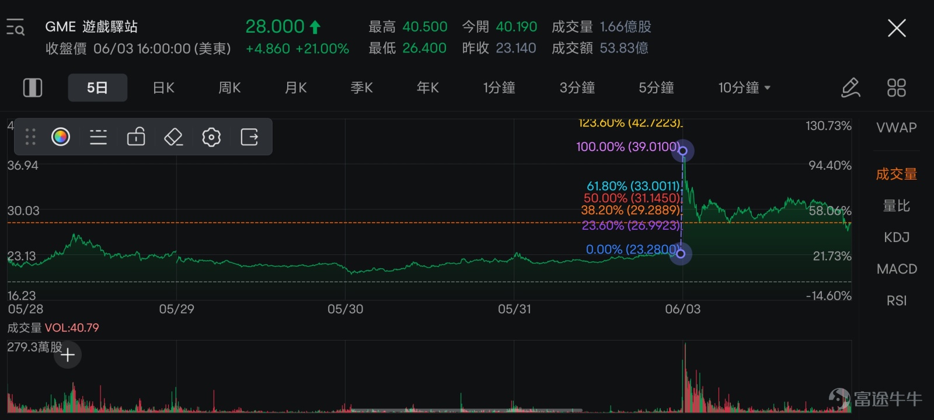The height and width of the screenshot is (420, 934).
Task: Click the current price 28.000
Action: (275, 27)
